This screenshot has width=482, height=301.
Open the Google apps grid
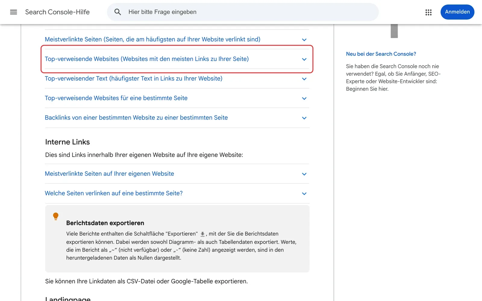pyautogui.click(x=428, y=12)
